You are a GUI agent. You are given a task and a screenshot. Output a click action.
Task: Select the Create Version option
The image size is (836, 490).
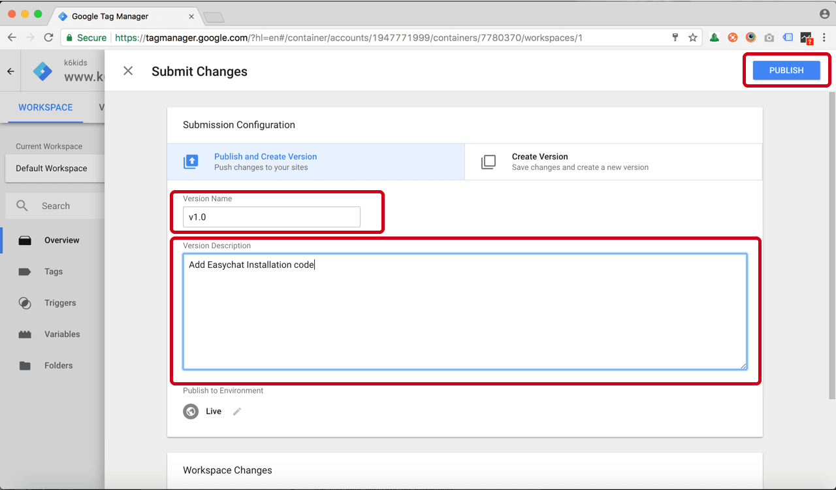[x=613, y=162]
